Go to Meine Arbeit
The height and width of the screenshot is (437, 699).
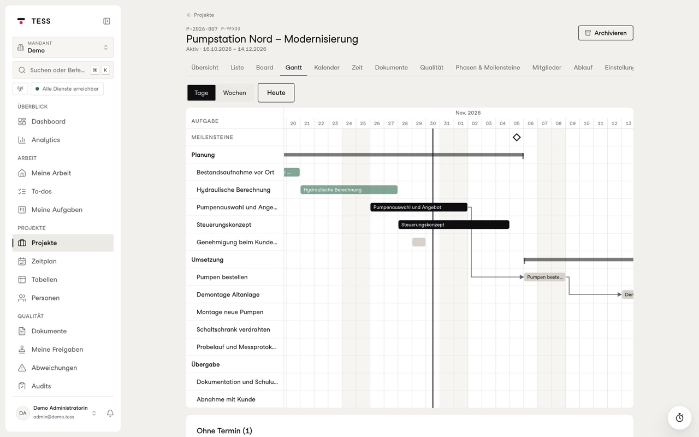tap(63, 173)
